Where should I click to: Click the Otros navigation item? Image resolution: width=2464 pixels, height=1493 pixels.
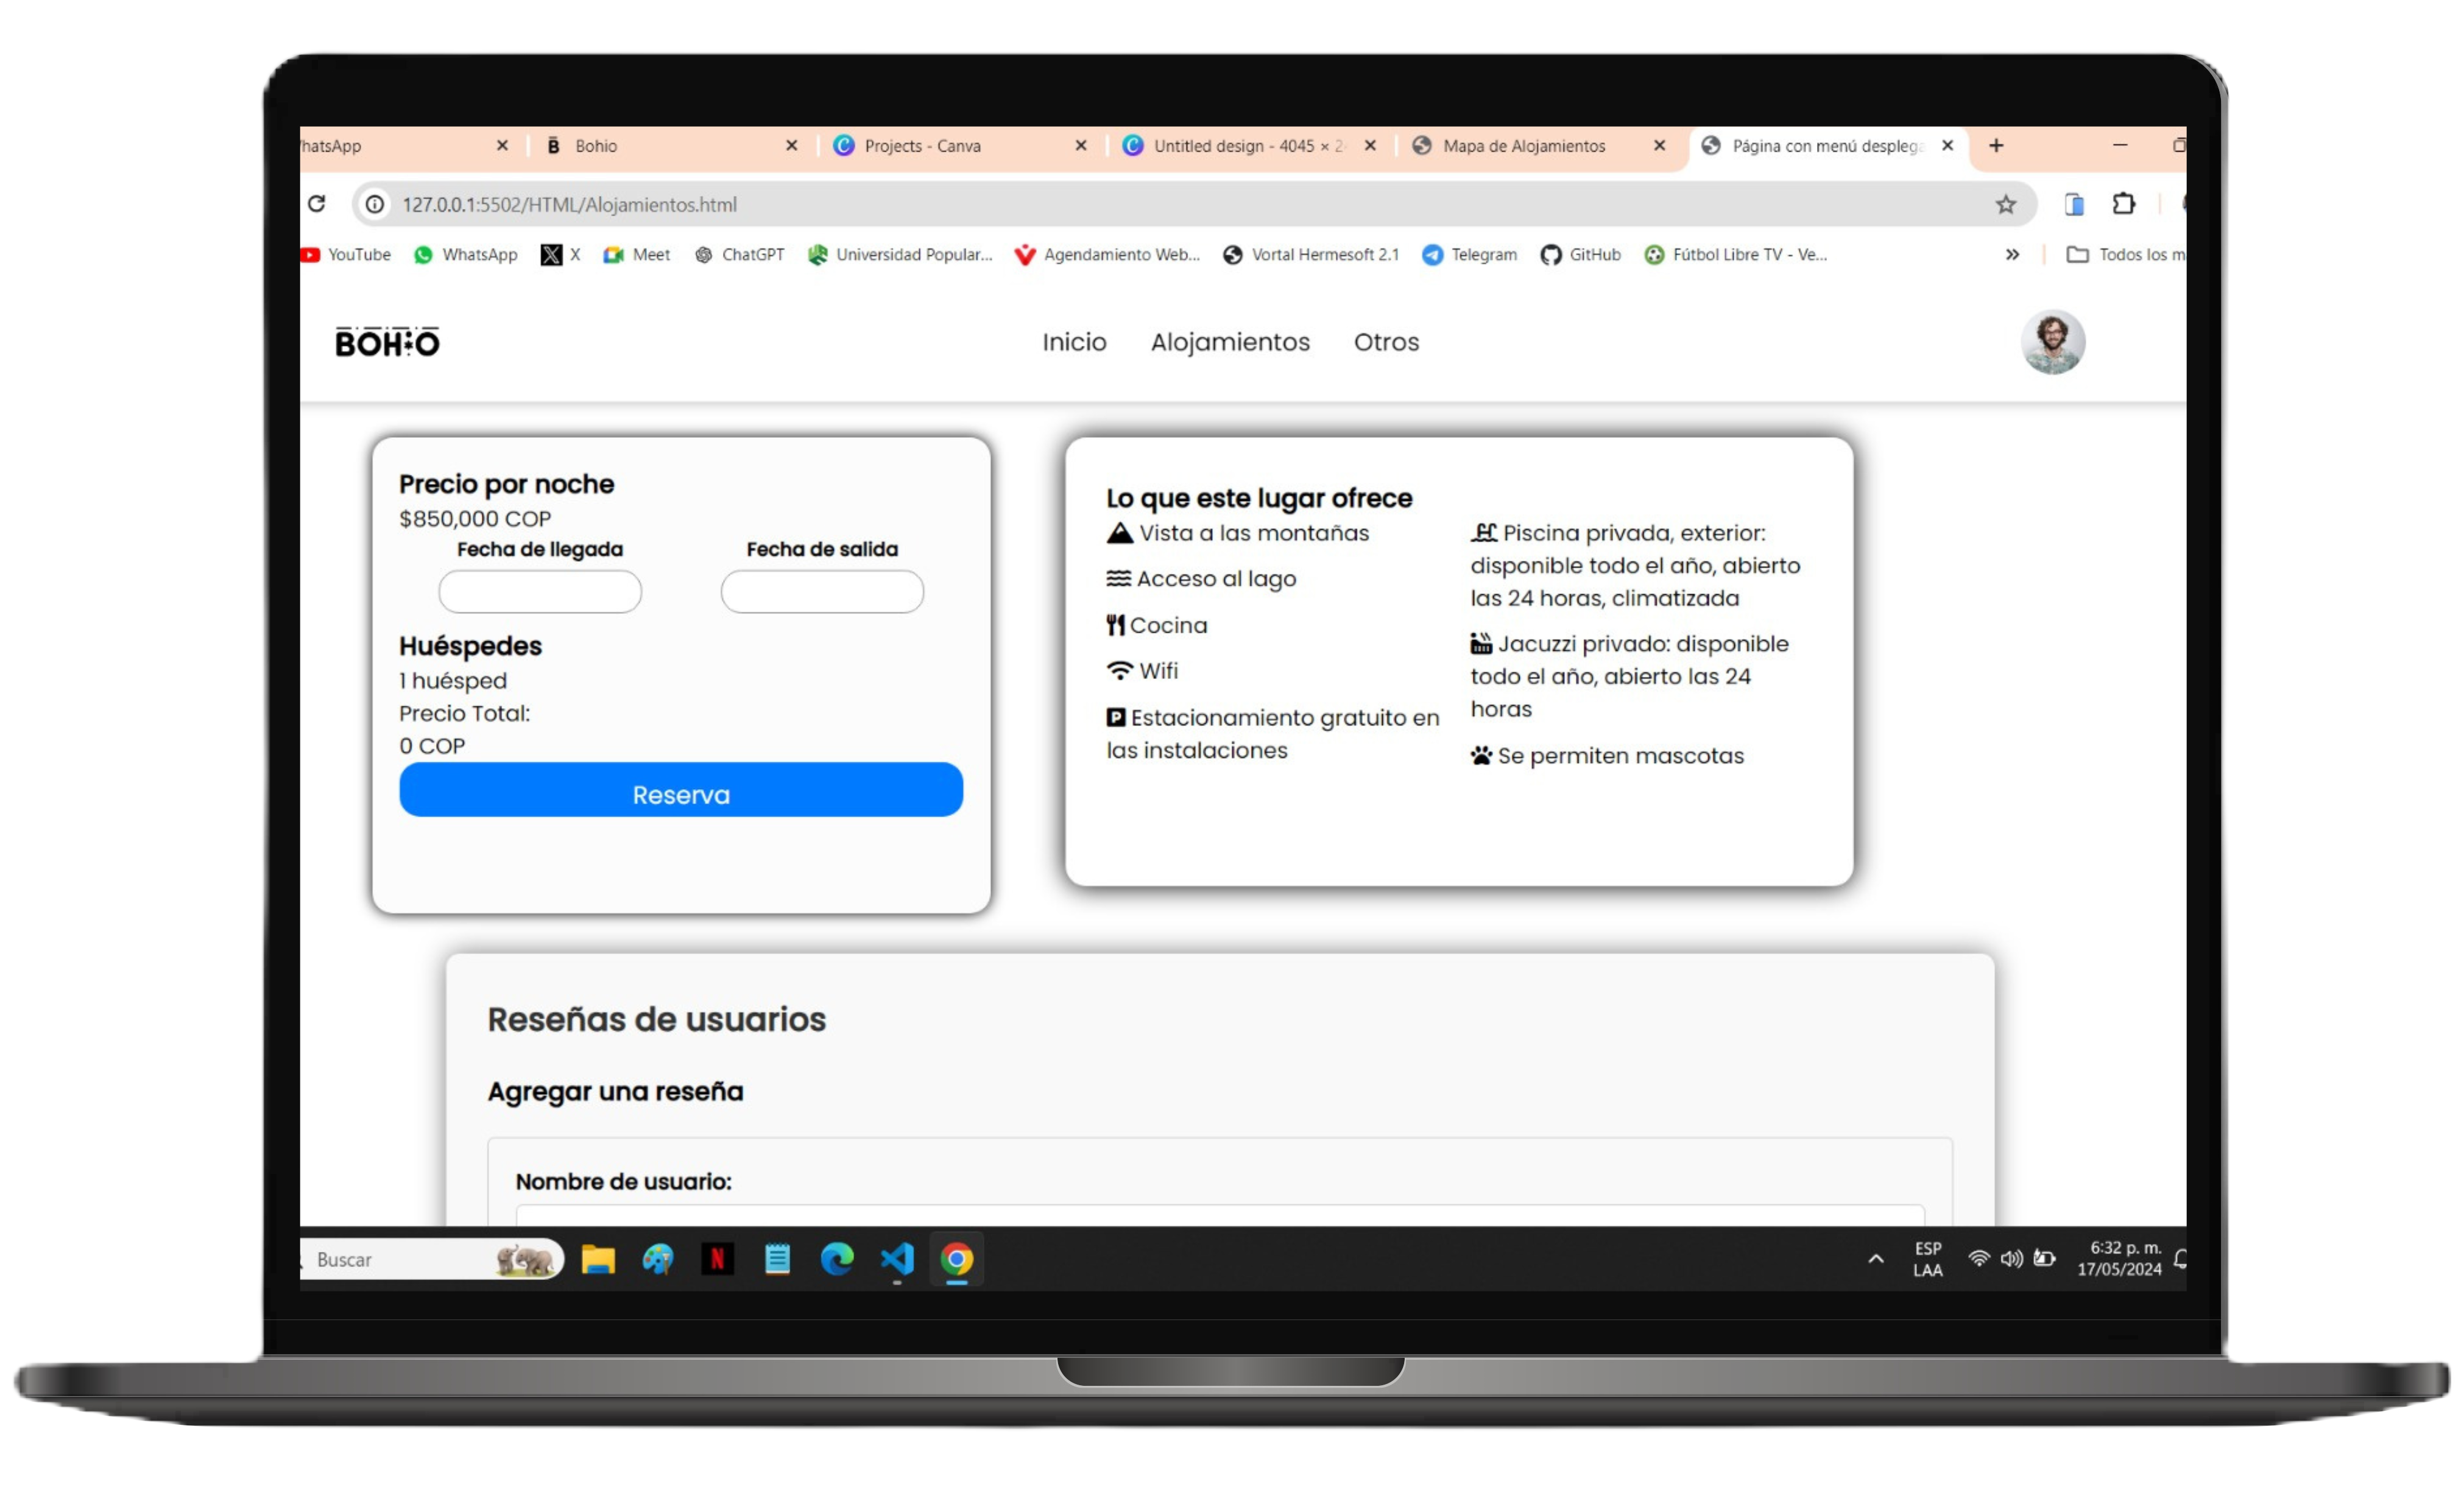(1386, 342)
